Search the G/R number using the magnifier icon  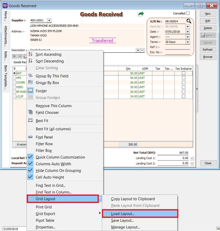coord(189,21)
